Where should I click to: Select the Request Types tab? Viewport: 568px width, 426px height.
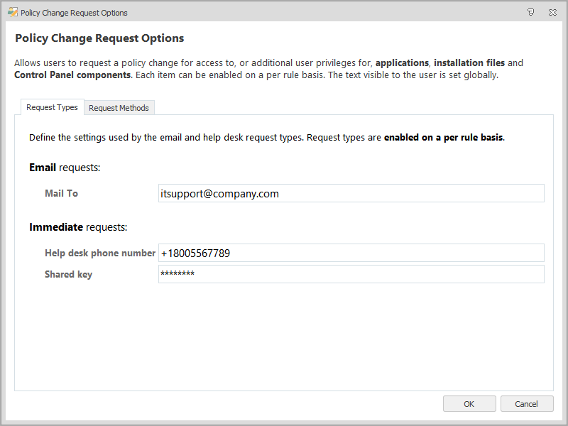pyautogui.click(x=52, y=107)
